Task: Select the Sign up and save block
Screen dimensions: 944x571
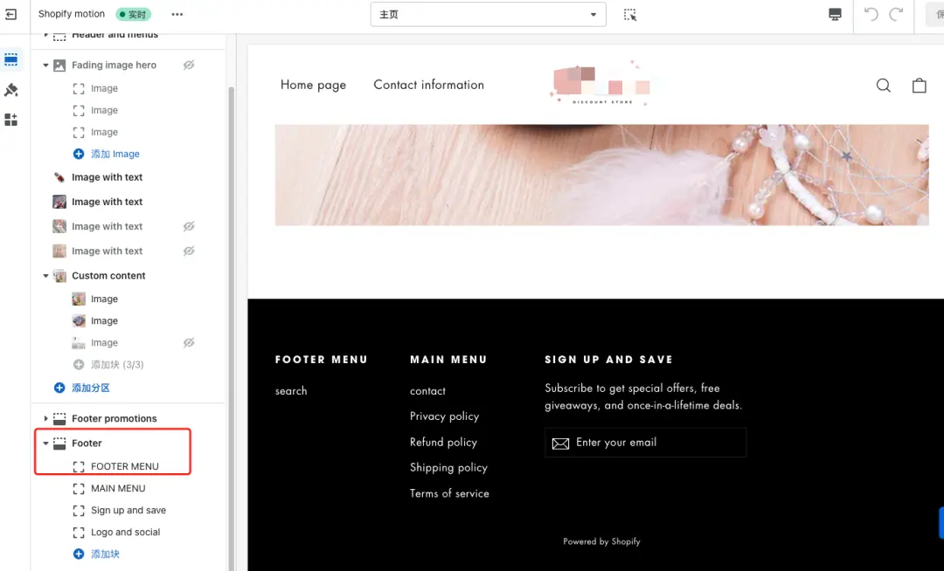Action: (x=128, y=510)
